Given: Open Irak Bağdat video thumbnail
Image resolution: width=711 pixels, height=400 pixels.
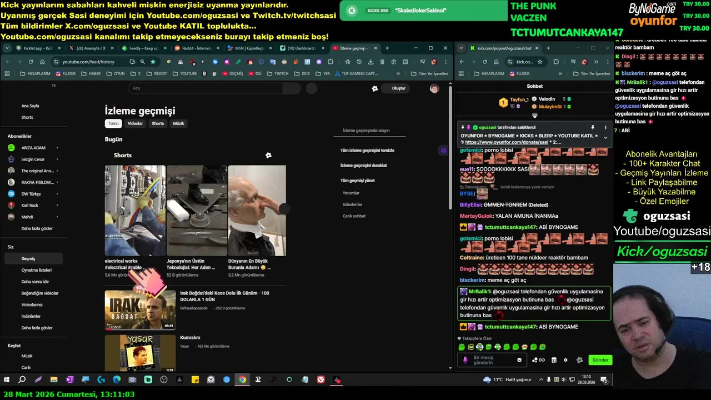Looking at the screenshot, I should (140, 309).
